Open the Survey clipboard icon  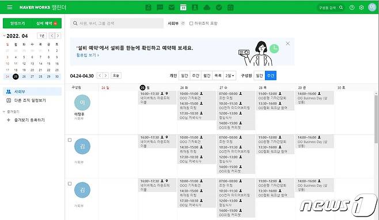click(230, 7)
